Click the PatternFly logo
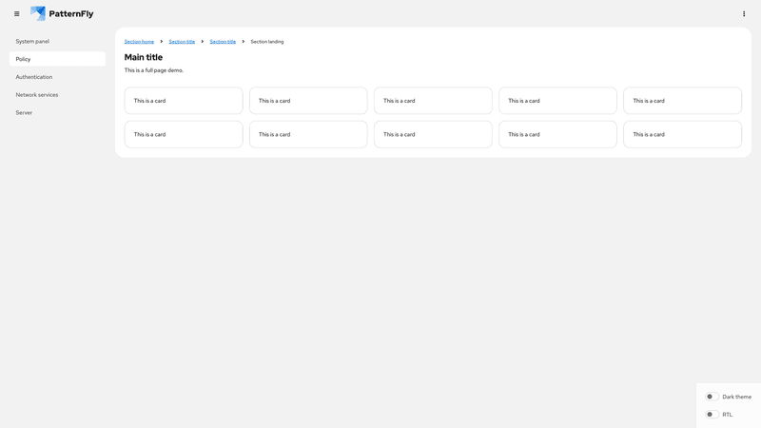The image size is (761, 428). [x=62, y=13]
